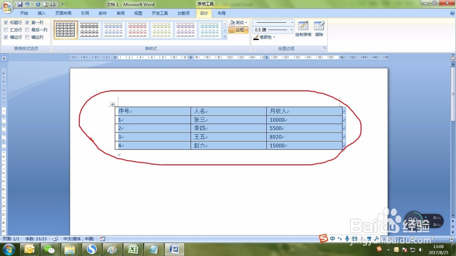This screenshot has height=256, width=456.
Task: Click the 15000 table cell
Action: [304, 145]
